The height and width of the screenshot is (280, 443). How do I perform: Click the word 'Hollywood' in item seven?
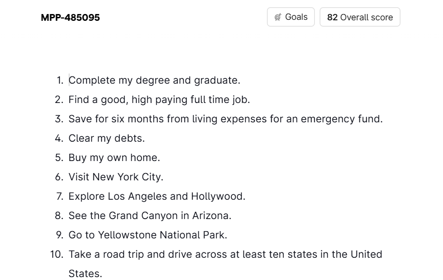coord(217,196)
